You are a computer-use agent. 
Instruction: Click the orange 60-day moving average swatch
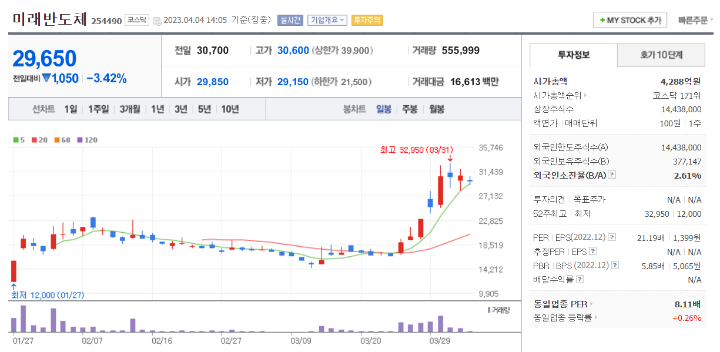[56, 140]
